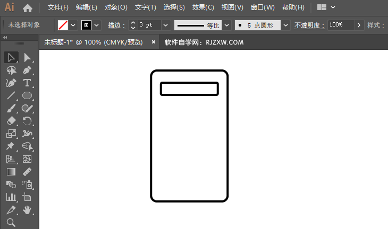Image resolution: width=388 pixels, height=229 pixels.
Task: Click the 5 点圆形 brush definition box
Action: tap(258, 25)
